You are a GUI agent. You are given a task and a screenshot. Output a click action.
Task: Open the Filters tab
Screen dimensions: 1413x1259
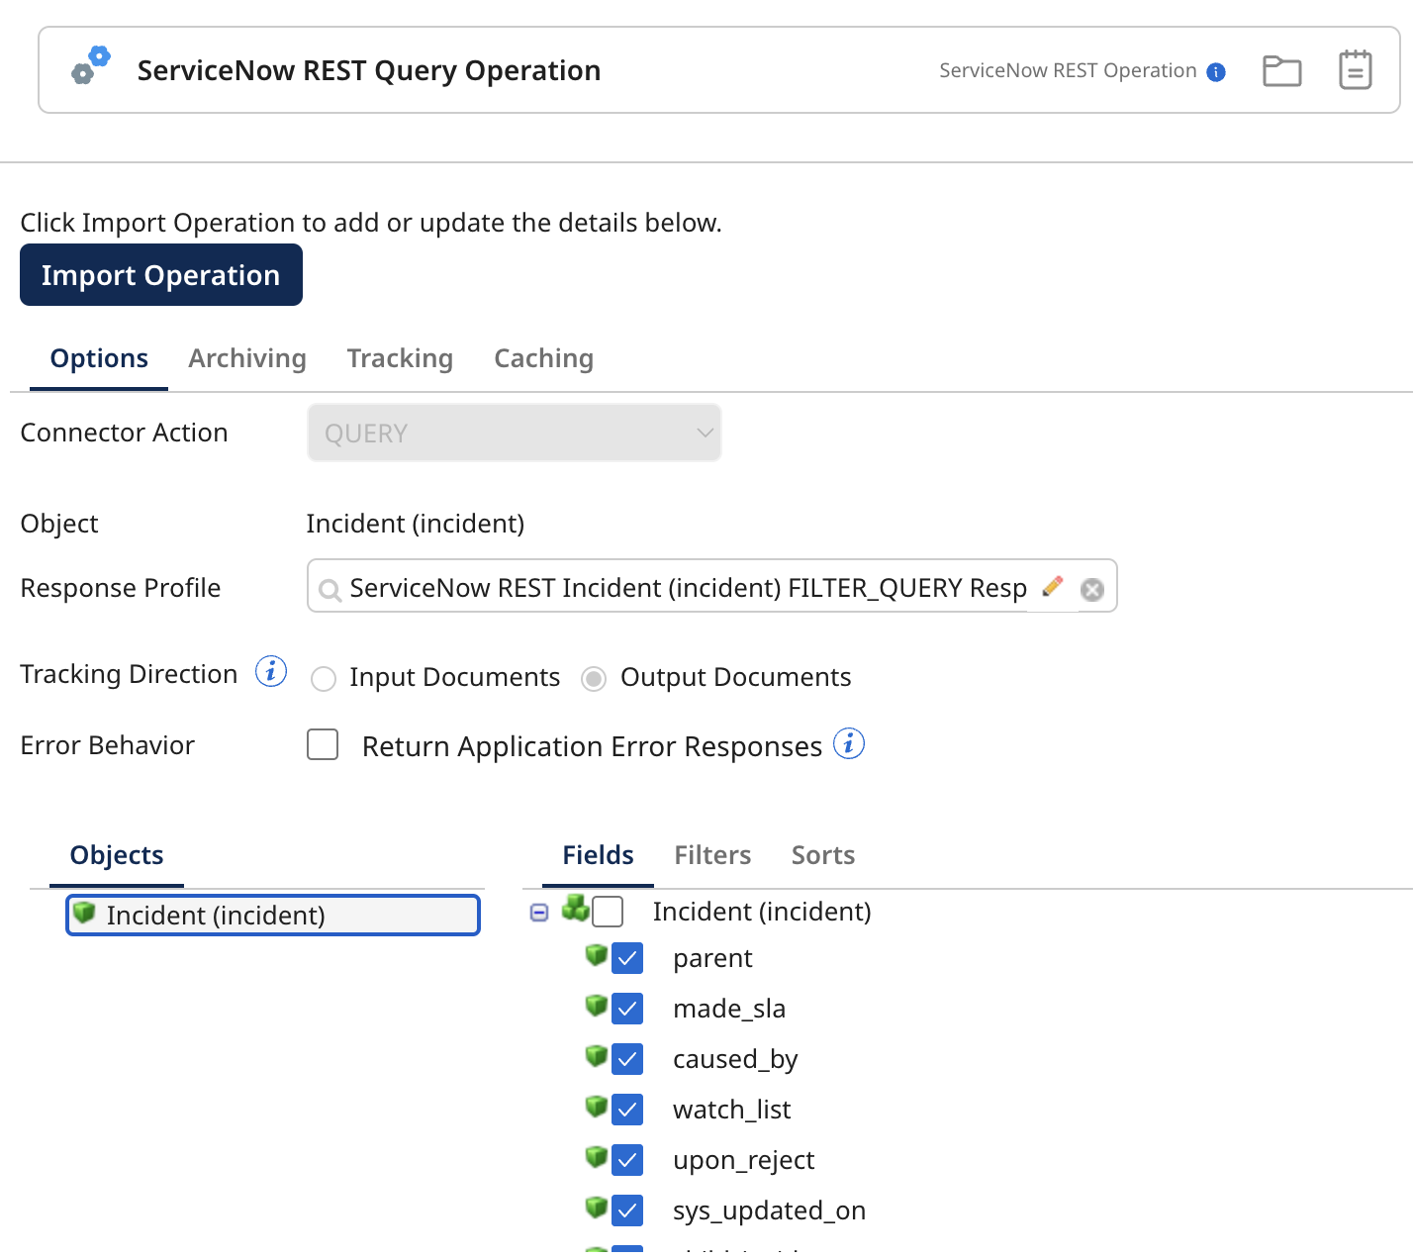(712, 854)
